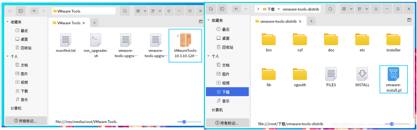The image size is (417, 130).
Task: Select second vmware-tools-upgra… file
Action: point(156,46)
